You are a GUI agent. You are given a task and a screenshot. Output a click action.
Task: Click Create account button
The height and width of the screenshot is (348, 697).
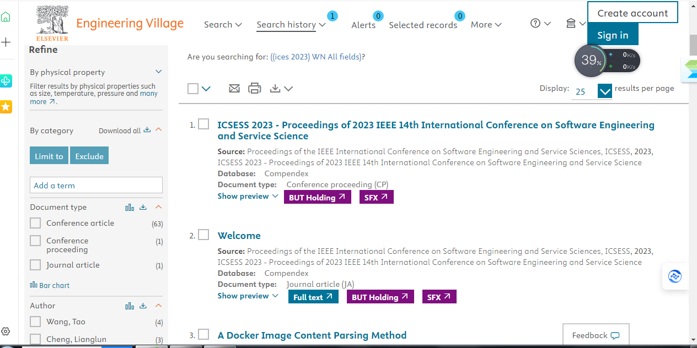click(632, 13)
